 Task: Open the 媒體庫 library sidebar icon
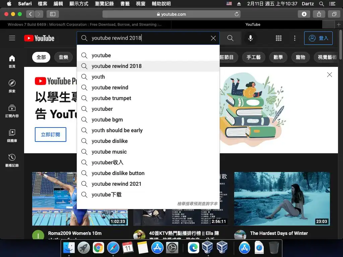point(12,136)
